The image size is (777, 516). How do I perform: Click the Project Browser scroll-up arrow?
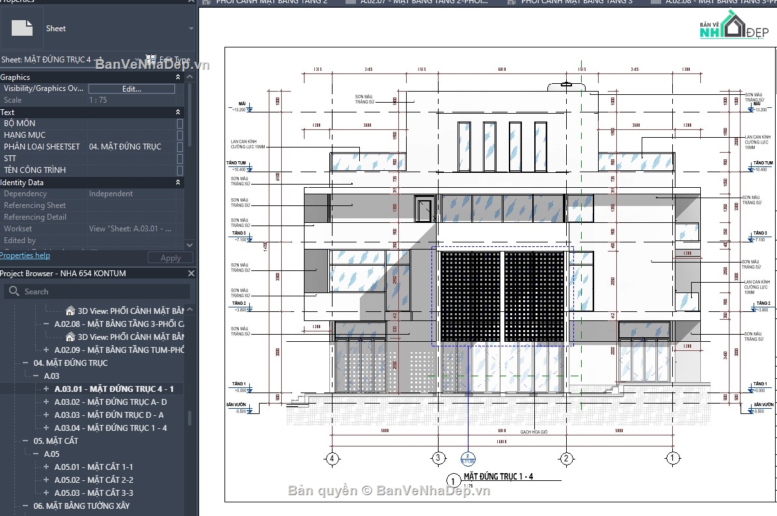click(189, 310)
